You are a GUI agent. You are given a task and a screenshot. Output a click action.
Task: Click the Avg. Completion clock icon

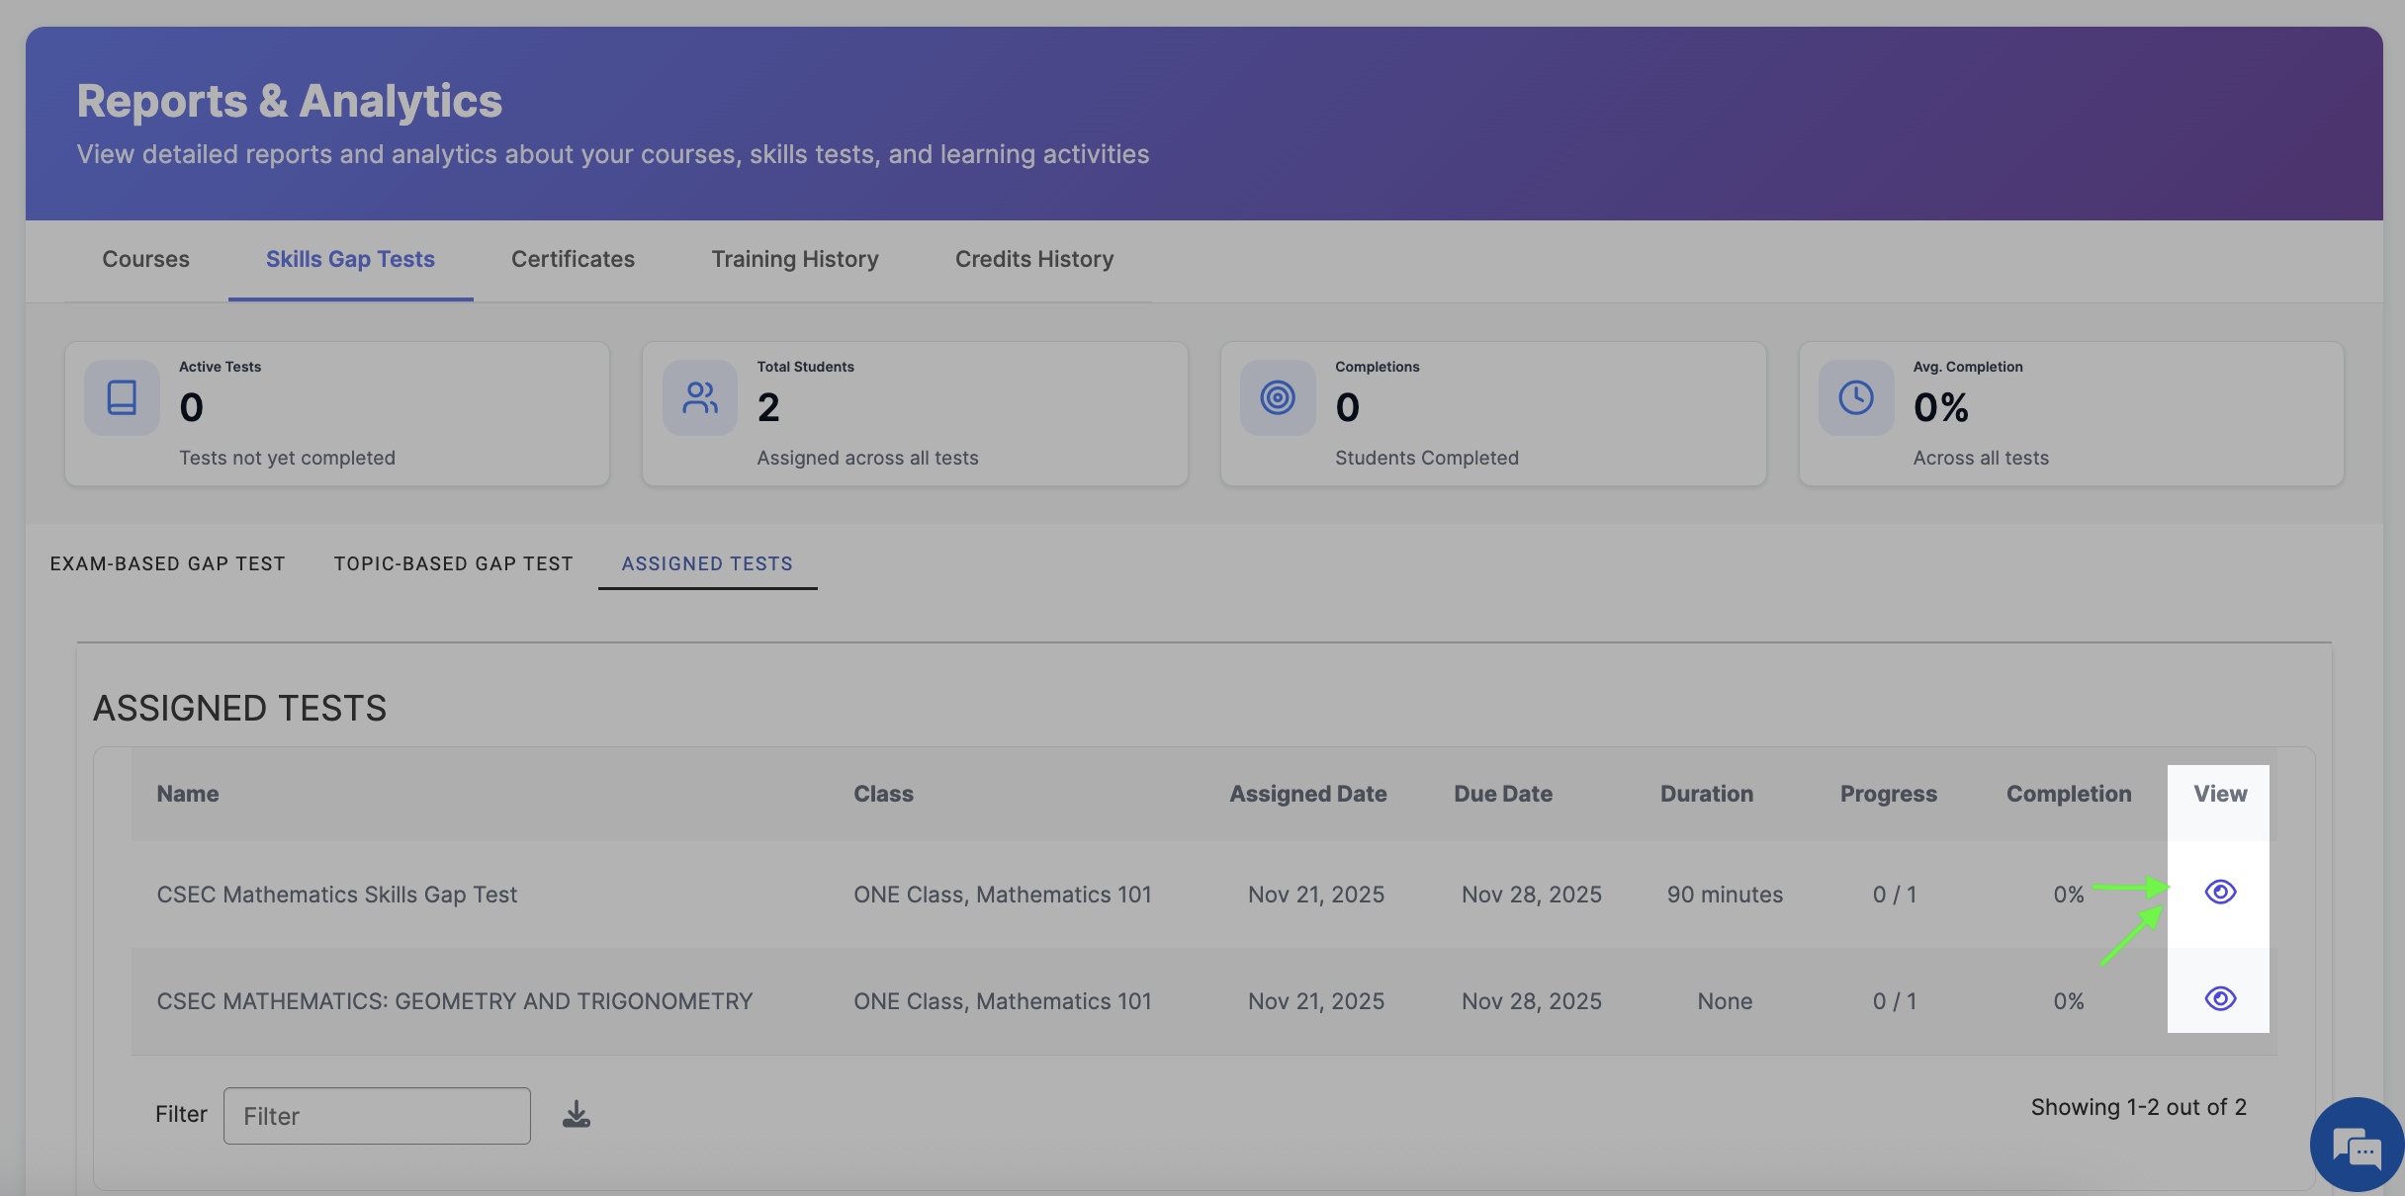click(x=1856, y=398)
